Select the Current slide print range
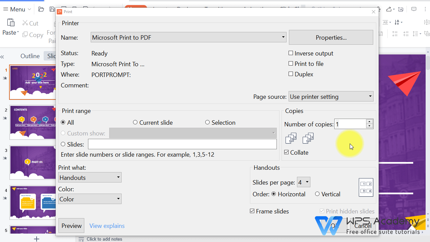The width and height of the screenshot is (430, 242). [x=135, y=122]
